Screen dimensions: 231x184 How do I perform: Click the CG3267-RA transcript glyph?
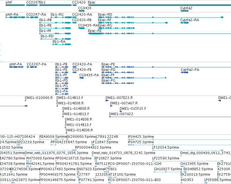(32, 17)
